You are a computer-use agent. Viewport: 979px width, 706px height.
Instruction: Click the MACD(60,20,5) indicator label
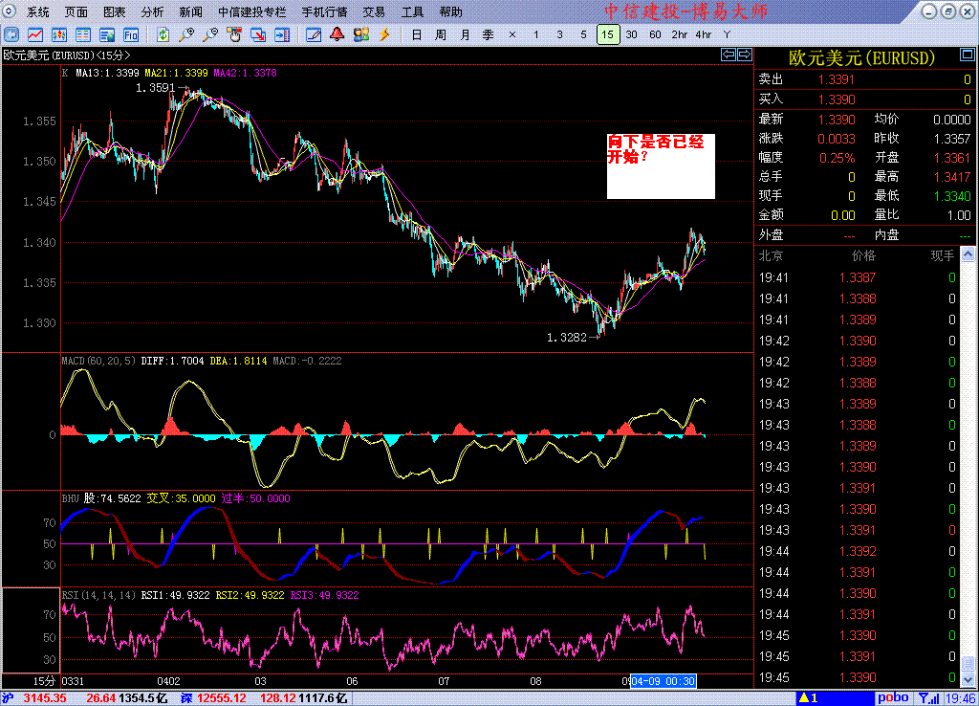click(x=98, y=361)
